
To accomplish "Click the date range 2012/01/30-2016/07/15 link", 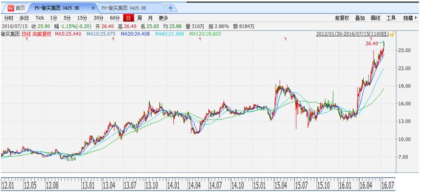I will pyautogui.click(x=353, y=34).
